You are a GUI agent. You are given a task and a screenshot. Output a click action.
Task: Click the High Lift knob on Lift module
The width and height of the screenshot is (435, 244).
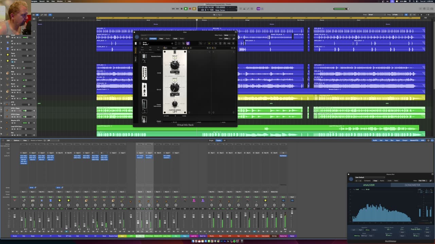(x=175, y=65)
